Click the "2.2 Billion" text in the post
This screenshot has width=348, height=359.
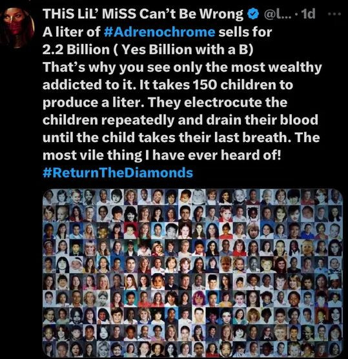click(x=76, y=50)
